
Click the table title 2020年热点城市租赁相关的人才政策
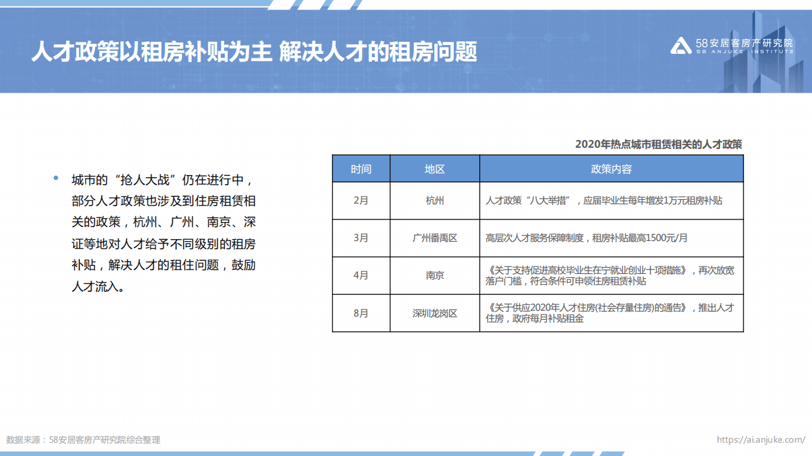660,144
